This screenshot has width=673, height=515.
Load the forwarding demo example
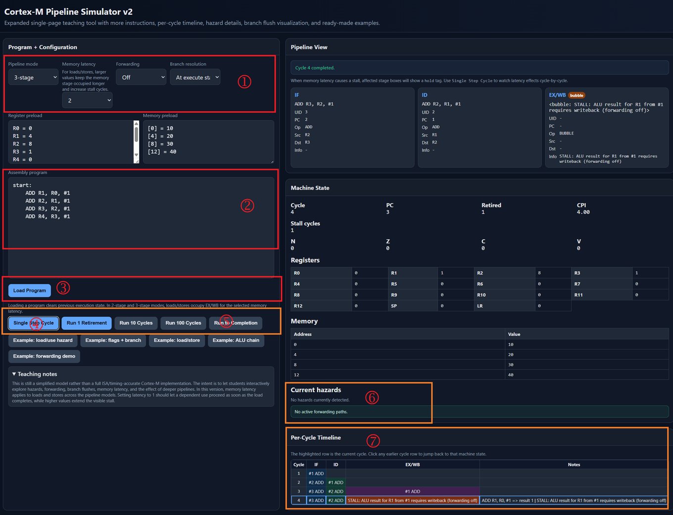pos(44,356)
